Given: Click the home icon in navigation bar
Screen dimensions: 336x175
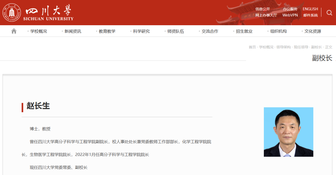Looking at the screenshot, I should 14,31.
